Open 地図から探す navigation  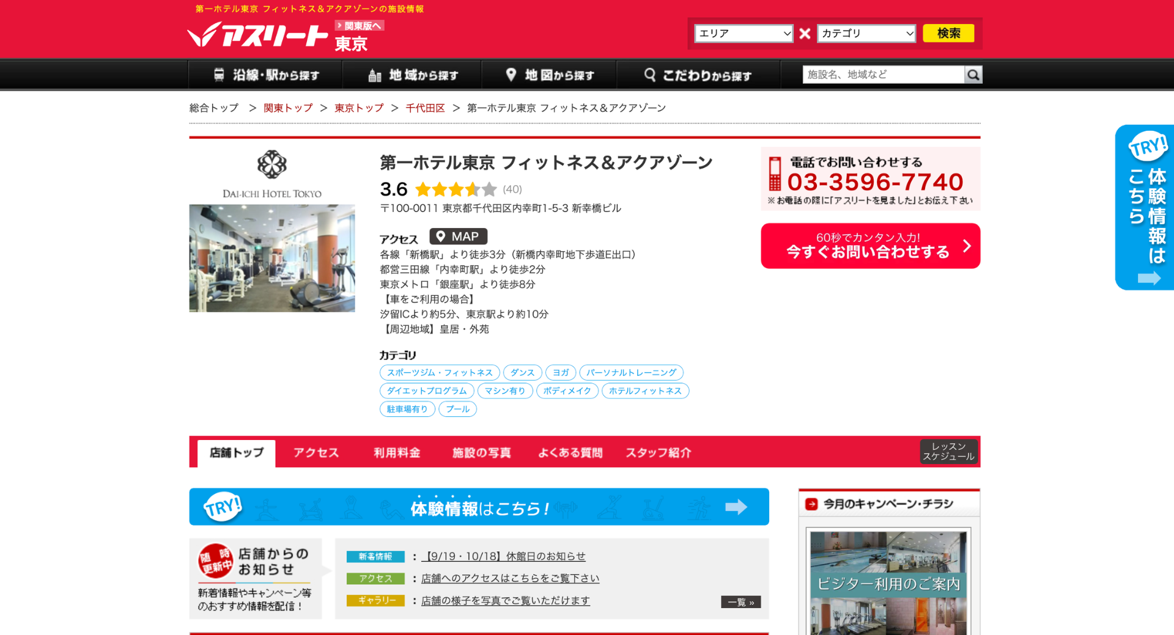tap(549, 75)
